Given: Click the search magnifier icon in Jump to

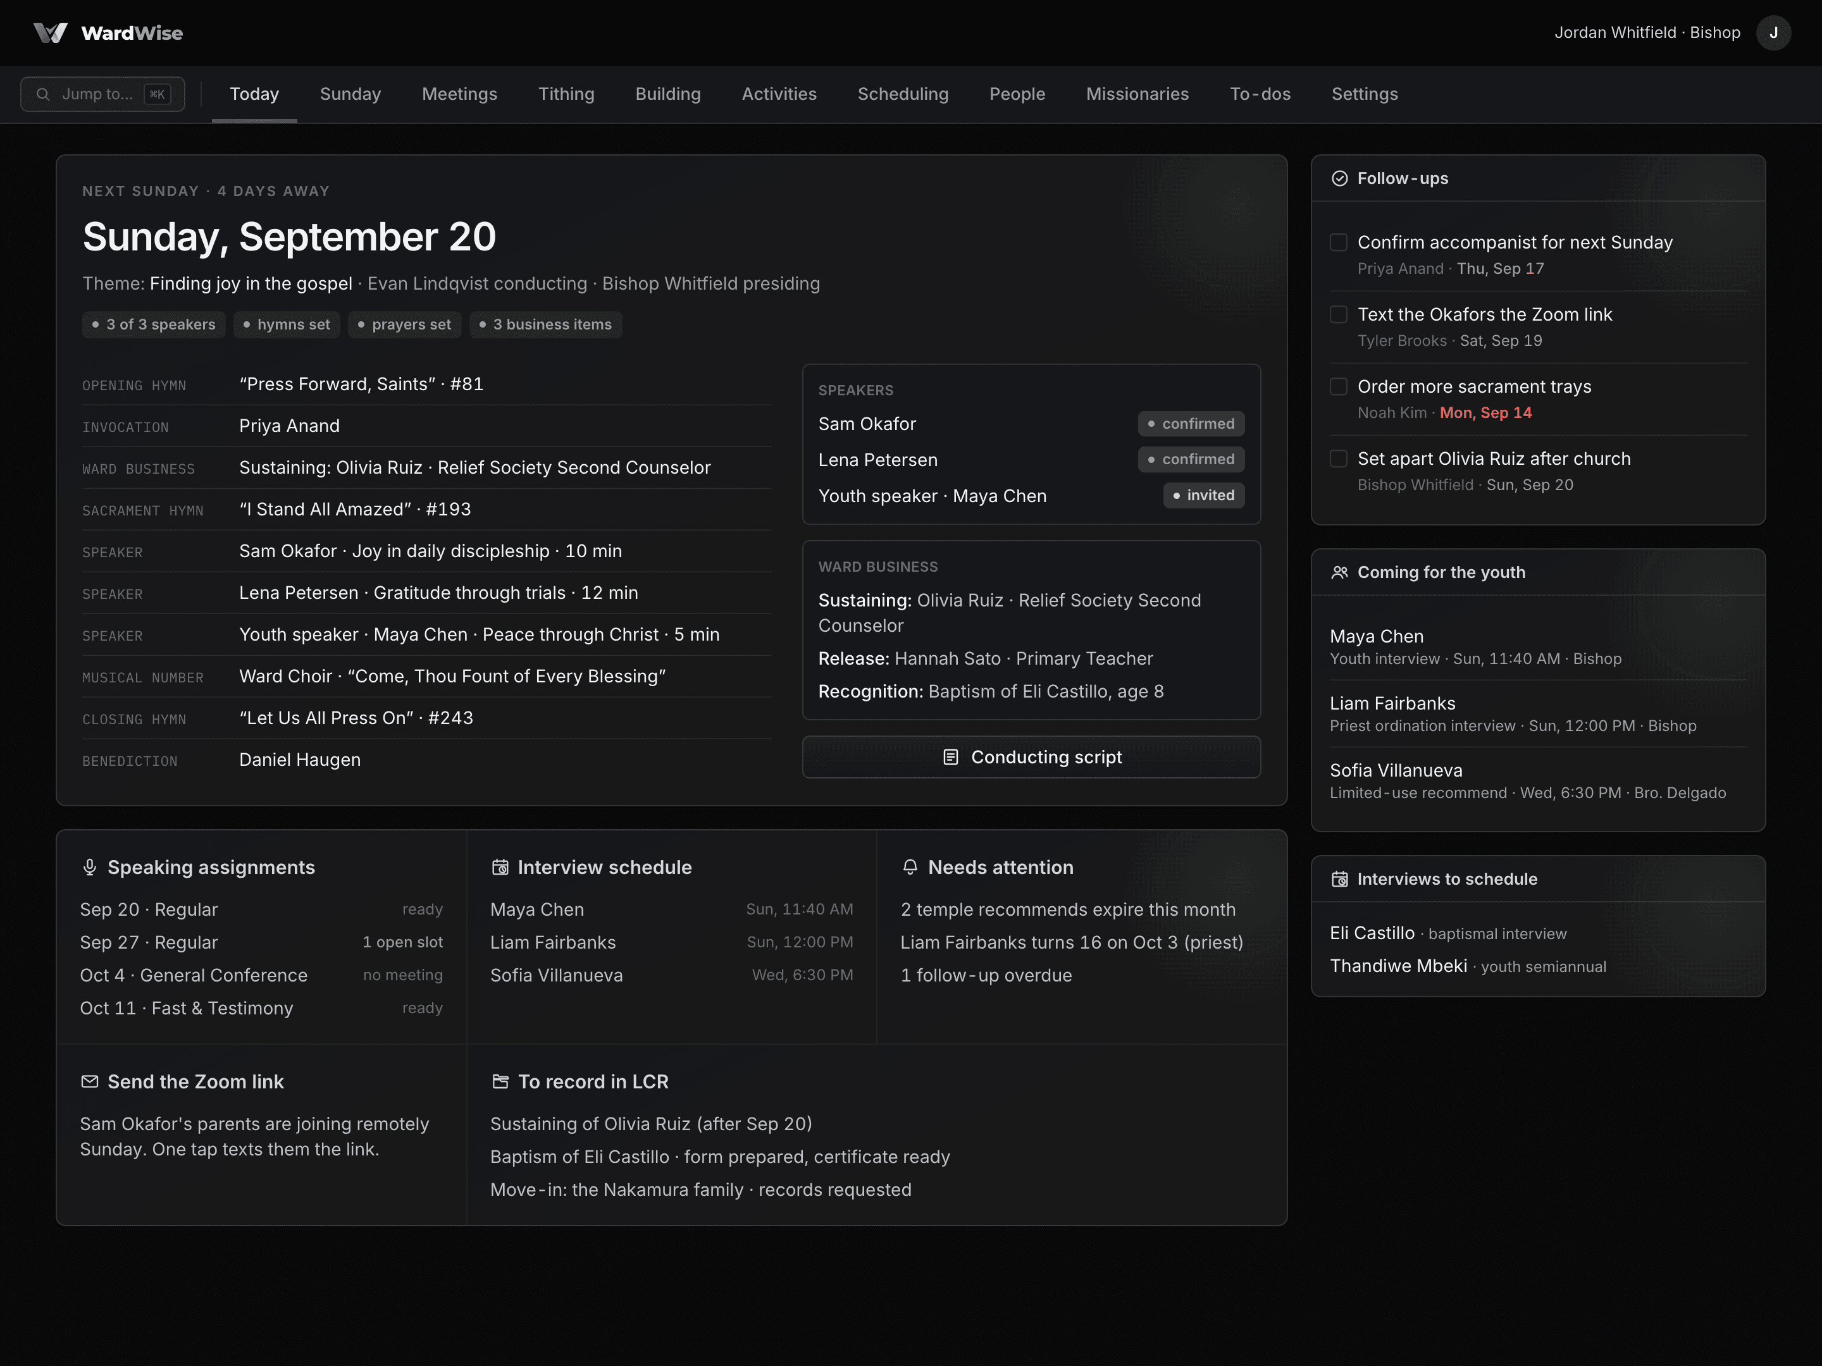Looking at the screenshot, I should click(43, 94).
